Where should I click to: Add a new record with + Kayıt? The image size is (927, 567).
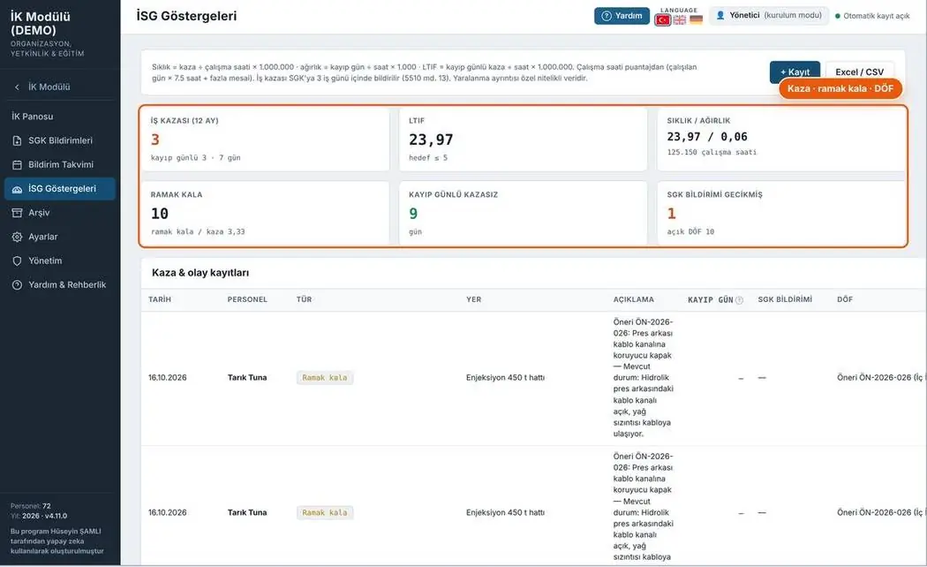click(795, 72)
